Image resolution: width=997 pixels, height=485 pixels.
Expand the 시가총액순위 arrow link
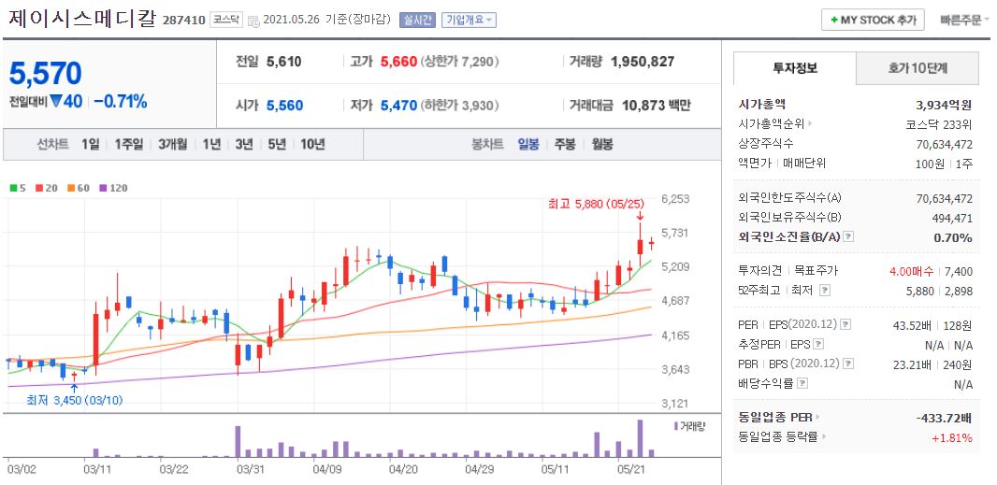click(x=810, y=124)
